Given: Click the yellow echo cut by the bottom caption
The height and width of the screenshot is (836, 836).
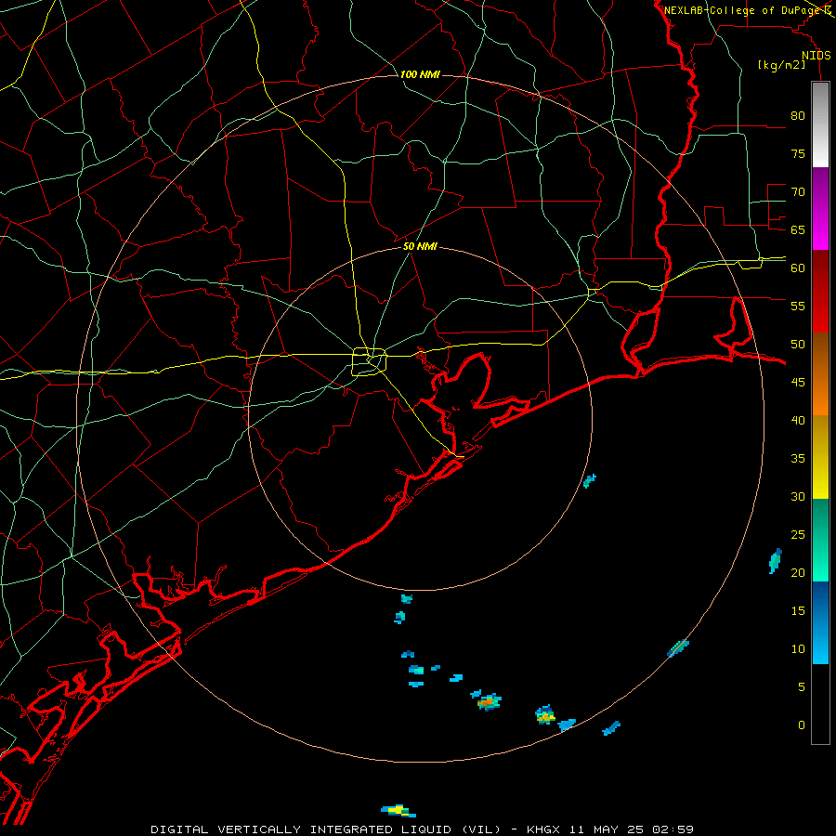Looking at the screenshot, I should pyautogui.click(x=398, y=811).
